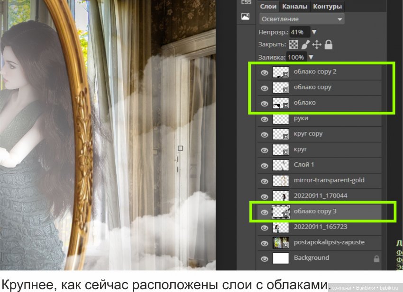This screenshot has height=292, width=403.
Task: Click the облако layer thumbnail
Action: (282, 103)
